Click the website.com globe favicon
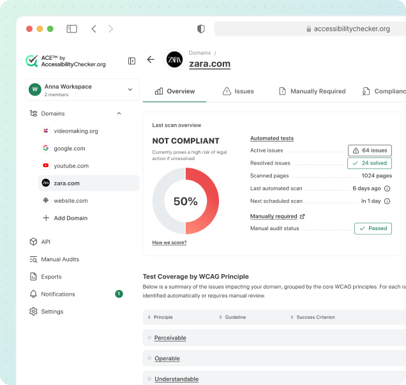Viewport: 406px width, 385px height. [46, 200]
